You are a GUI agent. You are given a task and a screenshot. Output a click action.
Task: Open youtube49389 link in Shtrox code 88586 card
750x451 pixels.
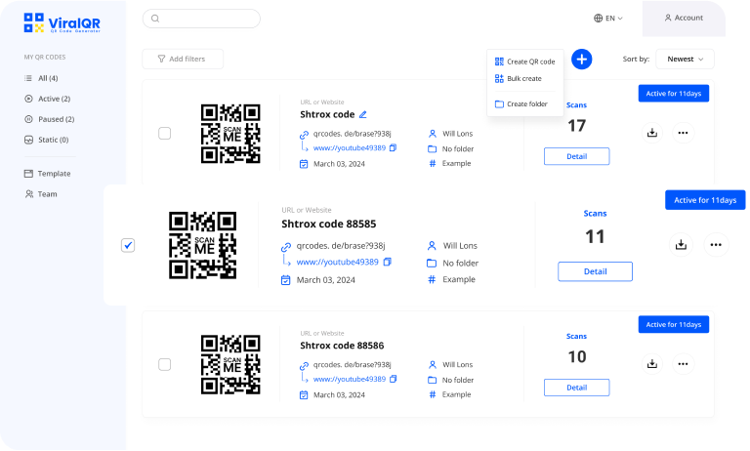pyautogui.click(x=350, y=379)
